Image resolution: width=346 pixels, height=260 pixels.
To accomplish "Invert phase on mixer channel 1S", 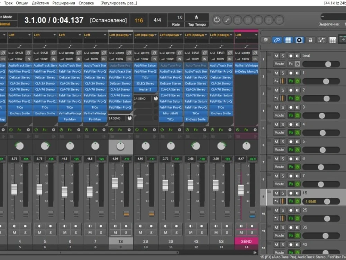I will [x=129, y=53].
